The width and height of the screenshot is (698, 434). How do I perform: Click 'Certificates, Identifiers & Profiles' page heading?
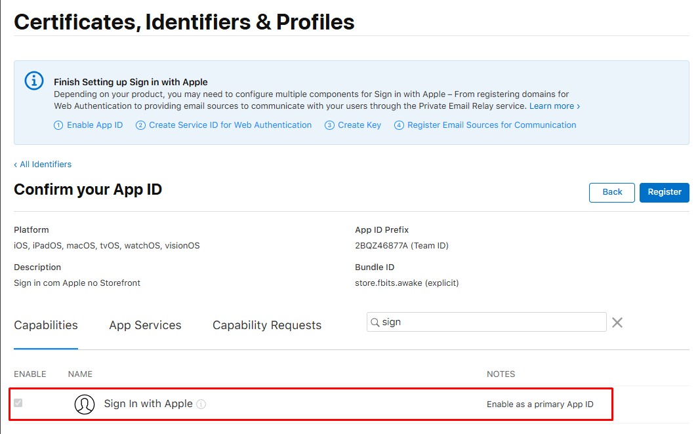(x=184, y=22)
